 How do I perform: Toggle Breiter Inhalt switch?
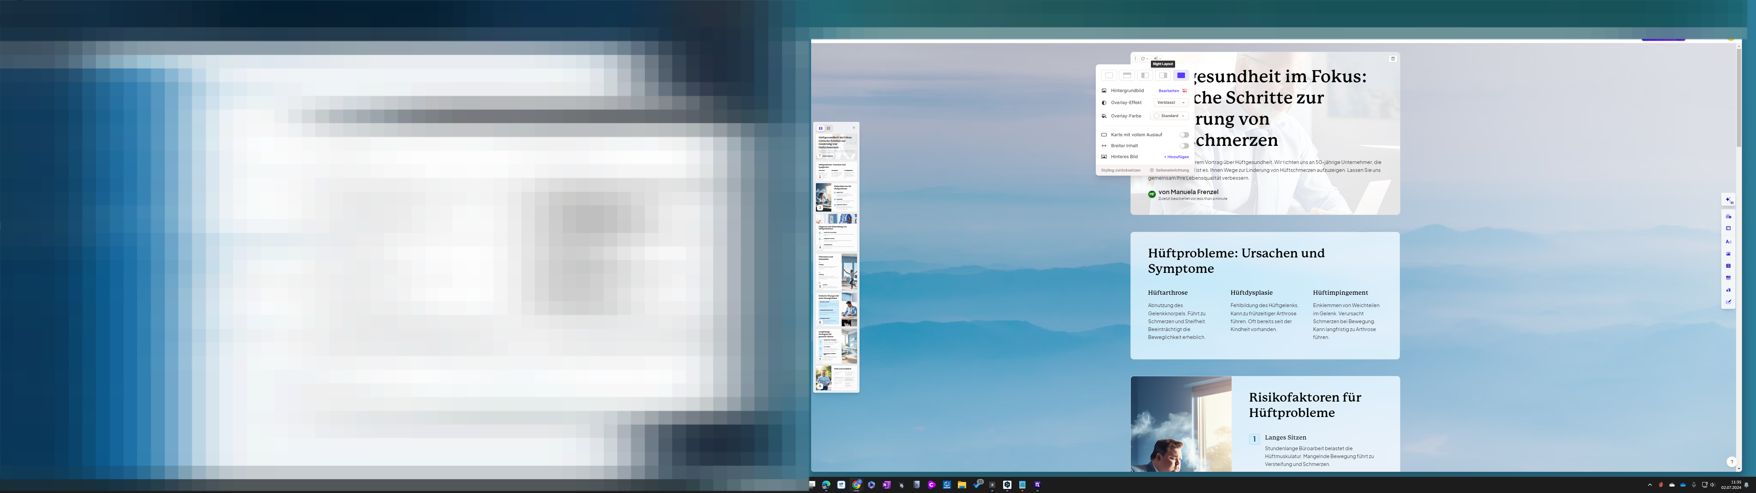pos(1184,146)
